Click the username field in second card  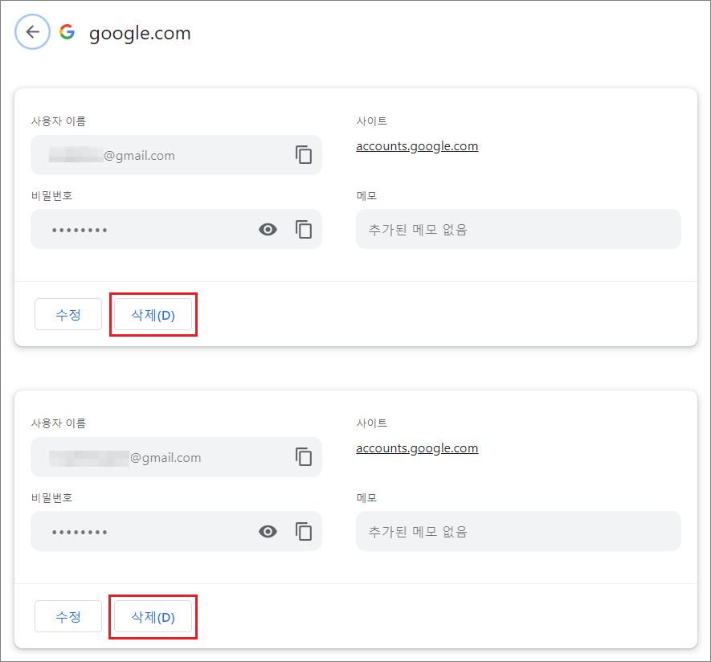176,457
